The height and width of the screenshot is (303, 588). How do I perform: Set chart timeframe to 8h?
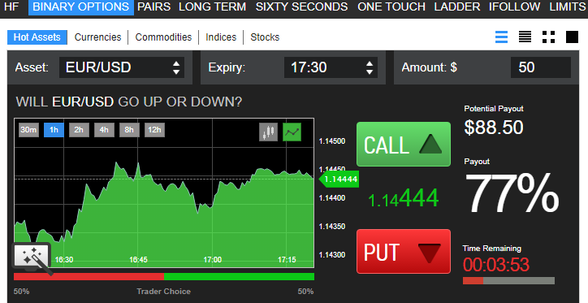point(129,130)
